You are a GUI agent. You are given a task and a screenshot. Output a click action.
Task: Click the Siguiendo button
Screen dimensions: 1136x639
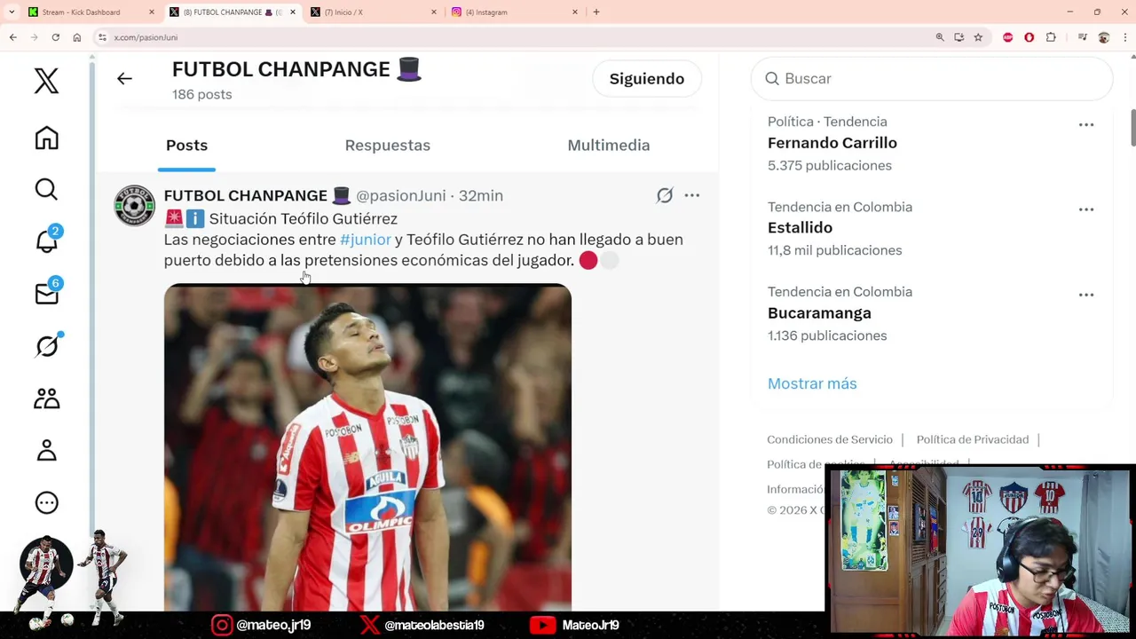(x=646, y=79)
